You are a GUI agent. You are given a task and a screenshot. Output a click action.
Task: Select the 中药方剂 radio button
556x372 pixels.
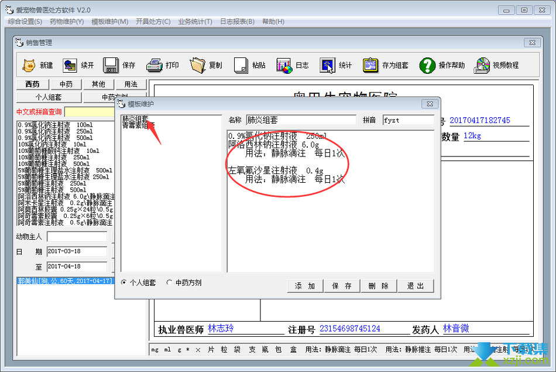[169, 282]
